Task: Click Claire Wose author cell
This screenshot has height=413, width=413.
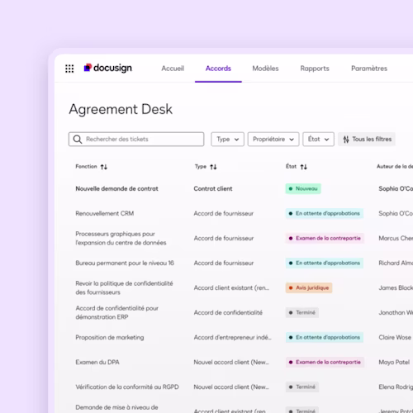Action: pos(395,337)
